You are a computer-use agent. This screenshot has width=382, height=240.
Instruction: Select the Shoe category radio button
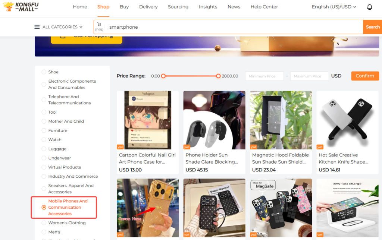(x=44, y=72)
